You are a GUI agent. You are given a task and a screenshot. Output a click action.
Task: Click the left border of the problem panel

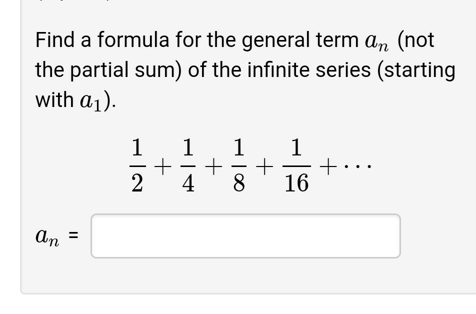click(20, 150)
